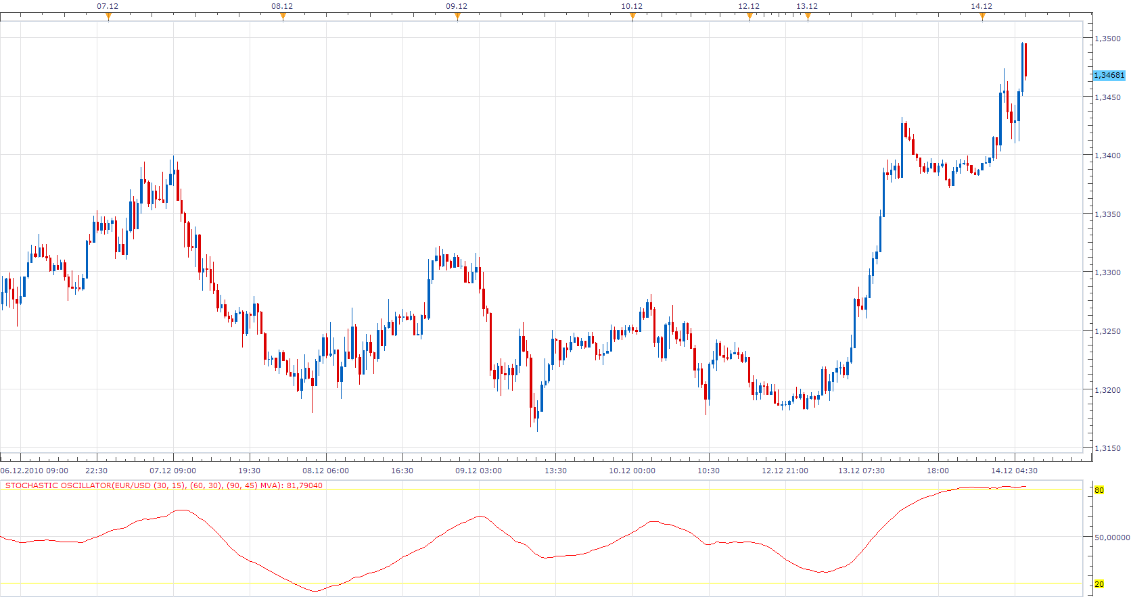Screen dimensions: 1131x597
Task: Click the 19:30 time axis label
Action: (x=250, y=471)
